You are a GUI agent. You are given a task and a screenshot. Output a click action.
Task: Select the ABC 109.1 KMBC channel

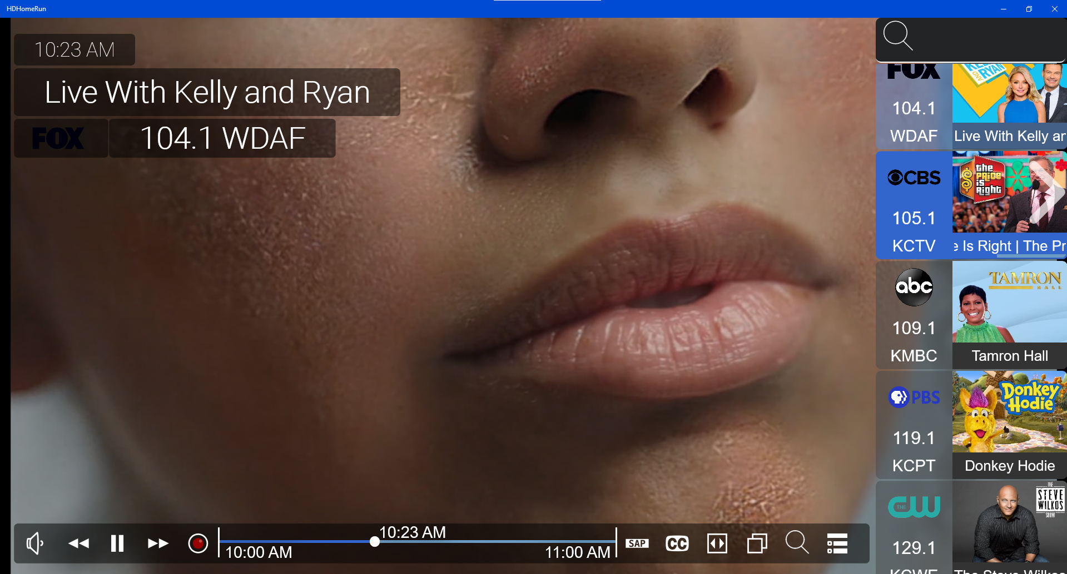point(914,315)
